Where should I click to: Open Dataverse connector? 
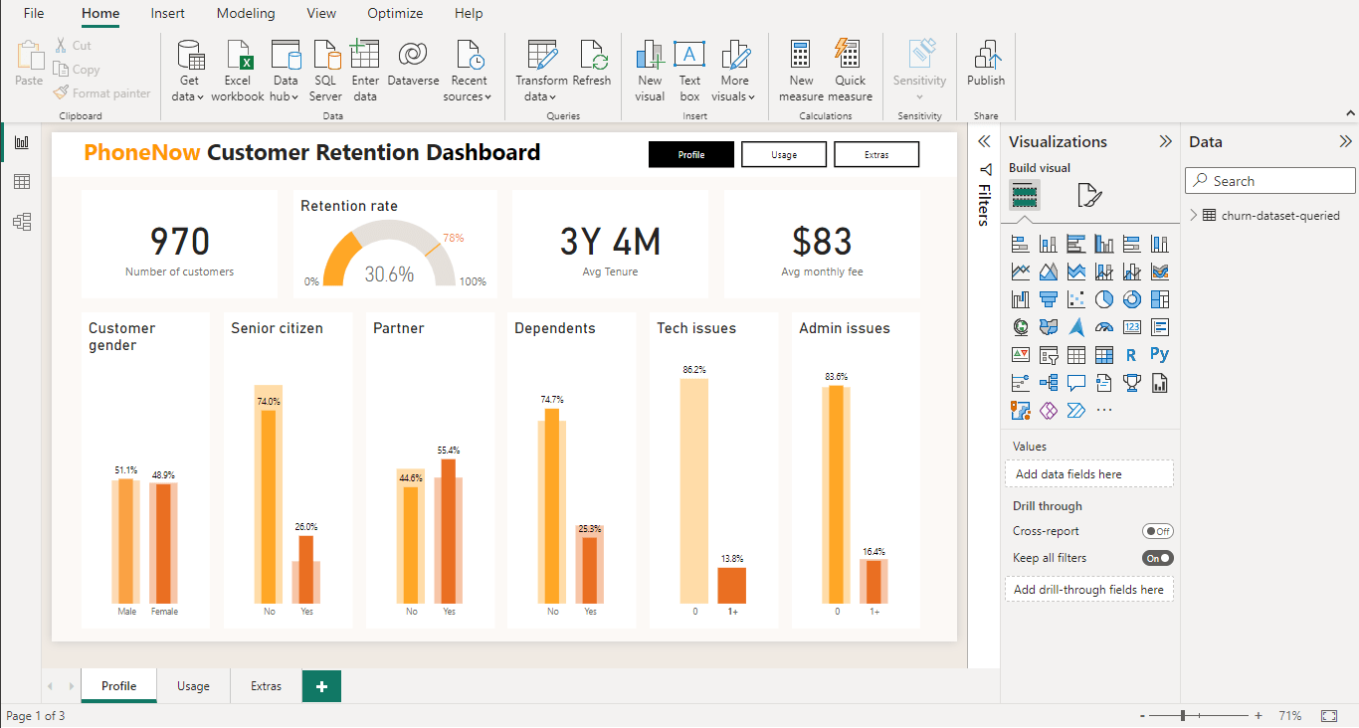(x=413, y=64)
